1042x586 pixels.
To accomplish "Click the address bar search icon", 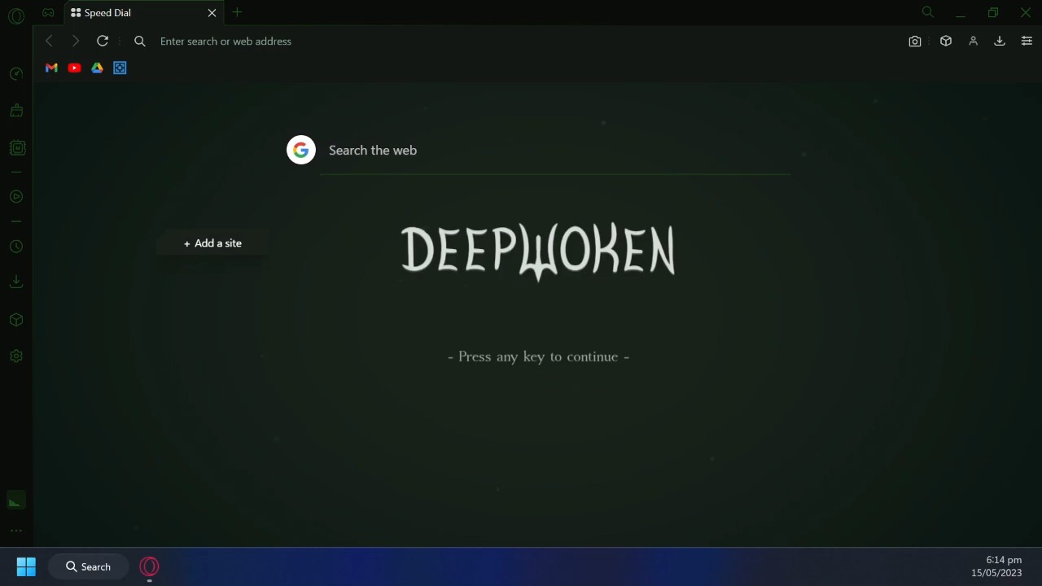I will point(140,42).
